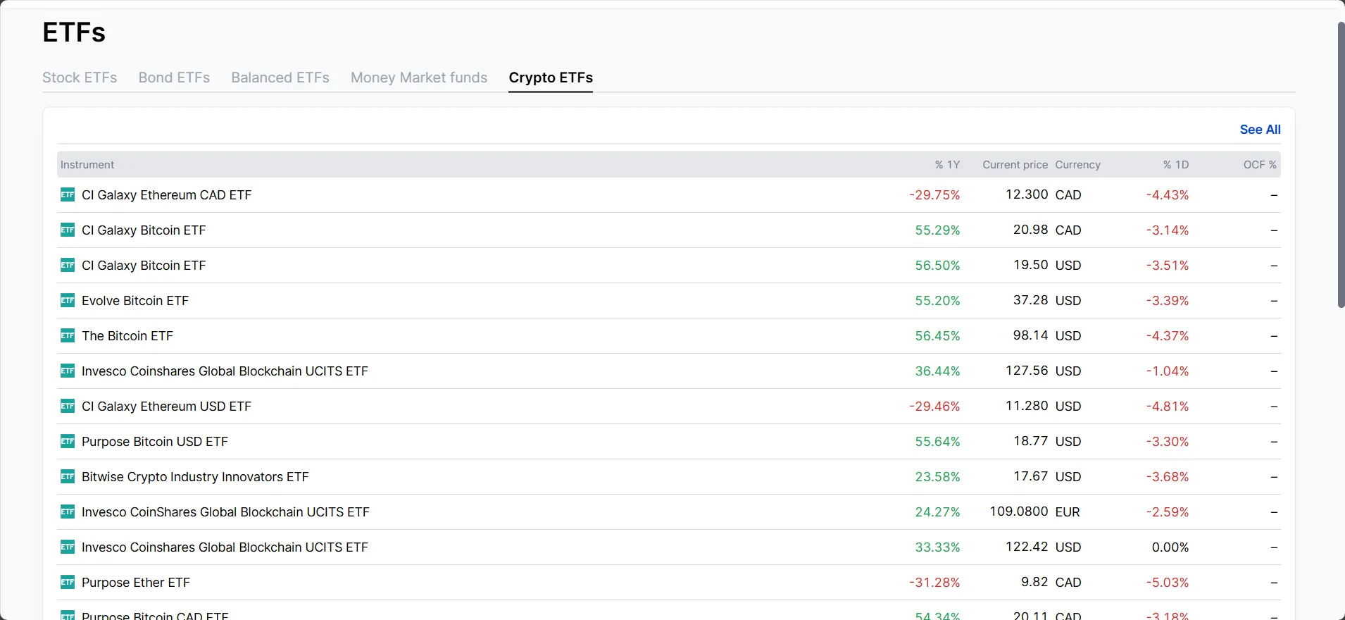This screenshot has height=620, width=1345.
Task: Click the page vertical scrollbar thumb
Action: pyautogui.click(x=1341, y=165)
